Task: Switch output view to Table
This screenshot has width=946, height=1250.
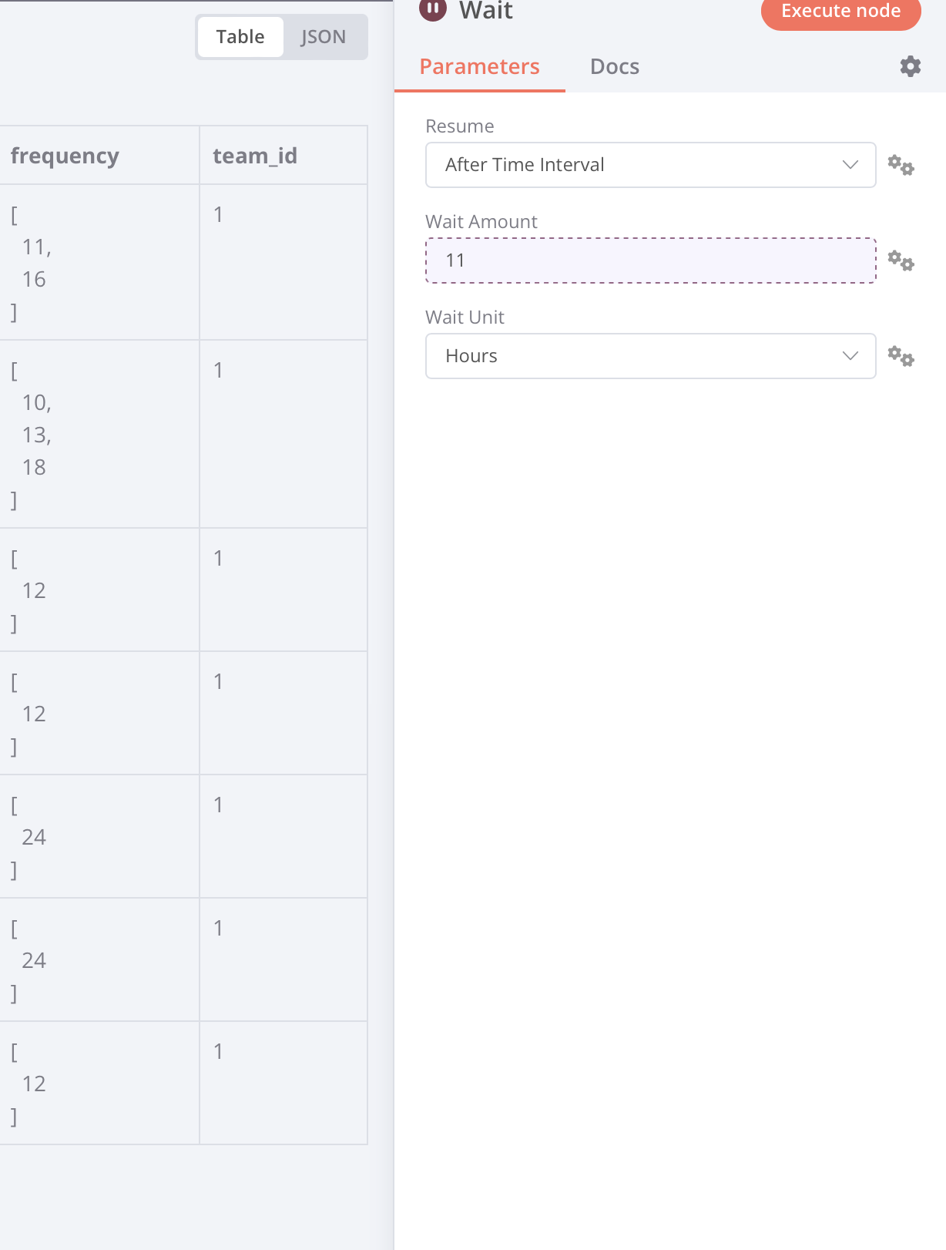Action: [240, 37]
